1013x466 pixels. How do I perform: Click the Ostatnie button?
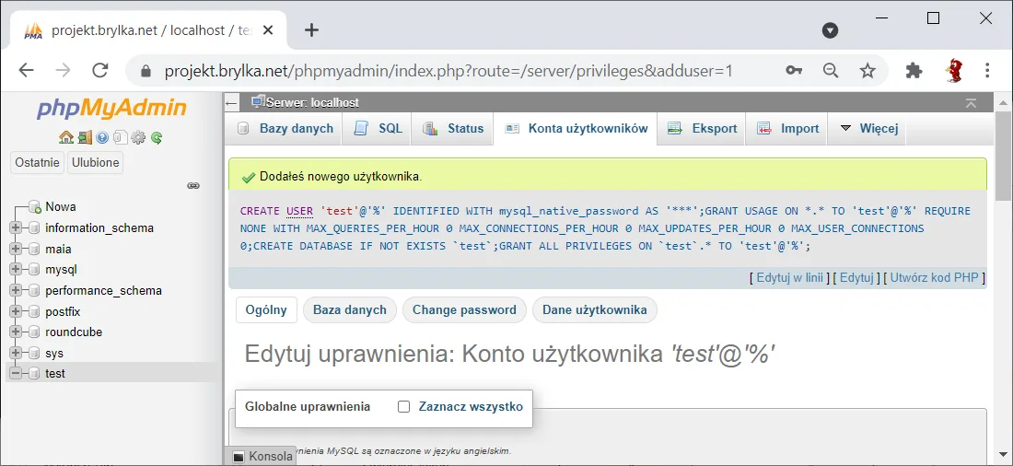[x=38, y=162]
